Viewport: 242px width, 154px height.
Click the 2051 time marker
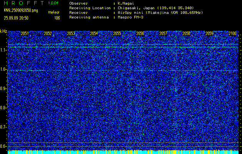pos(25,33)
